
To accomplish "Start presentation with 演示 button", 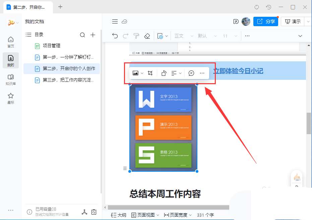I will click(x=293, y=21).
